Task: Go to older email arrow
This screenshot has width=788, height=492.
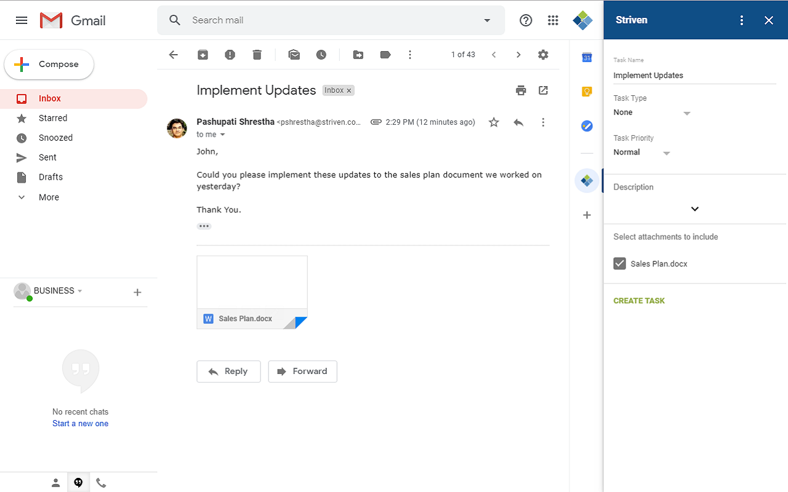Action: 518,55
